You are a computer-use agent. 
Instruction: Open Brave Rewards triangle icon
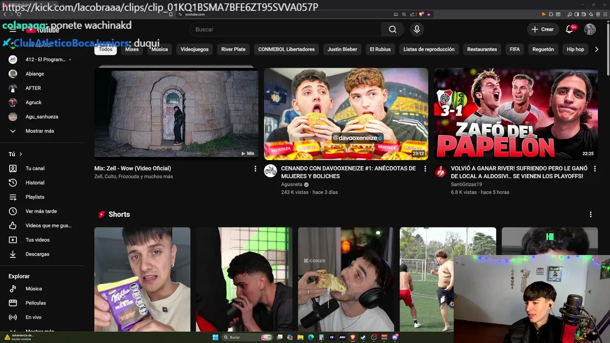tap(428, 14)
